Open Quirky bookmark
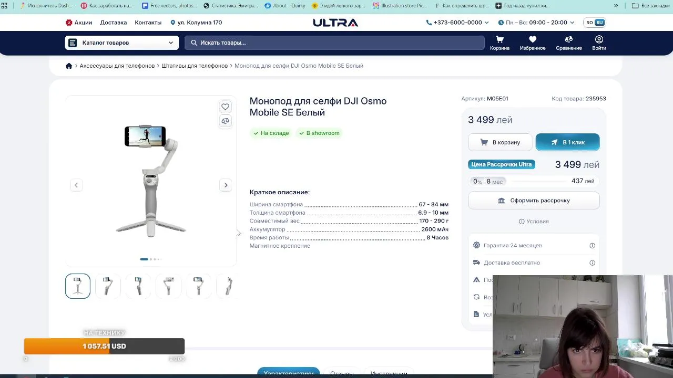This screenshot has height=378, width=673. click(x=298, y=6)
